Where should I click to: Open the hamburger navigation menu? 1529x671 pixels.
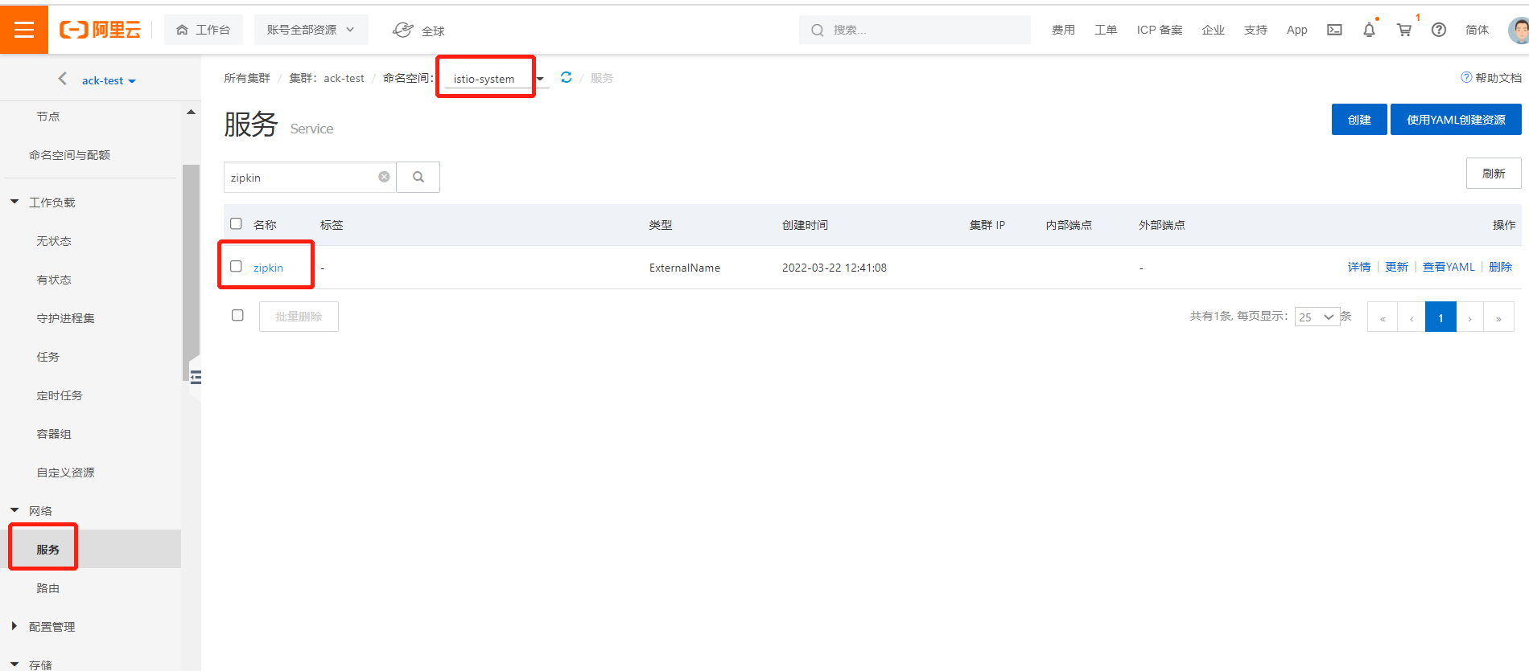coord(24,30)
